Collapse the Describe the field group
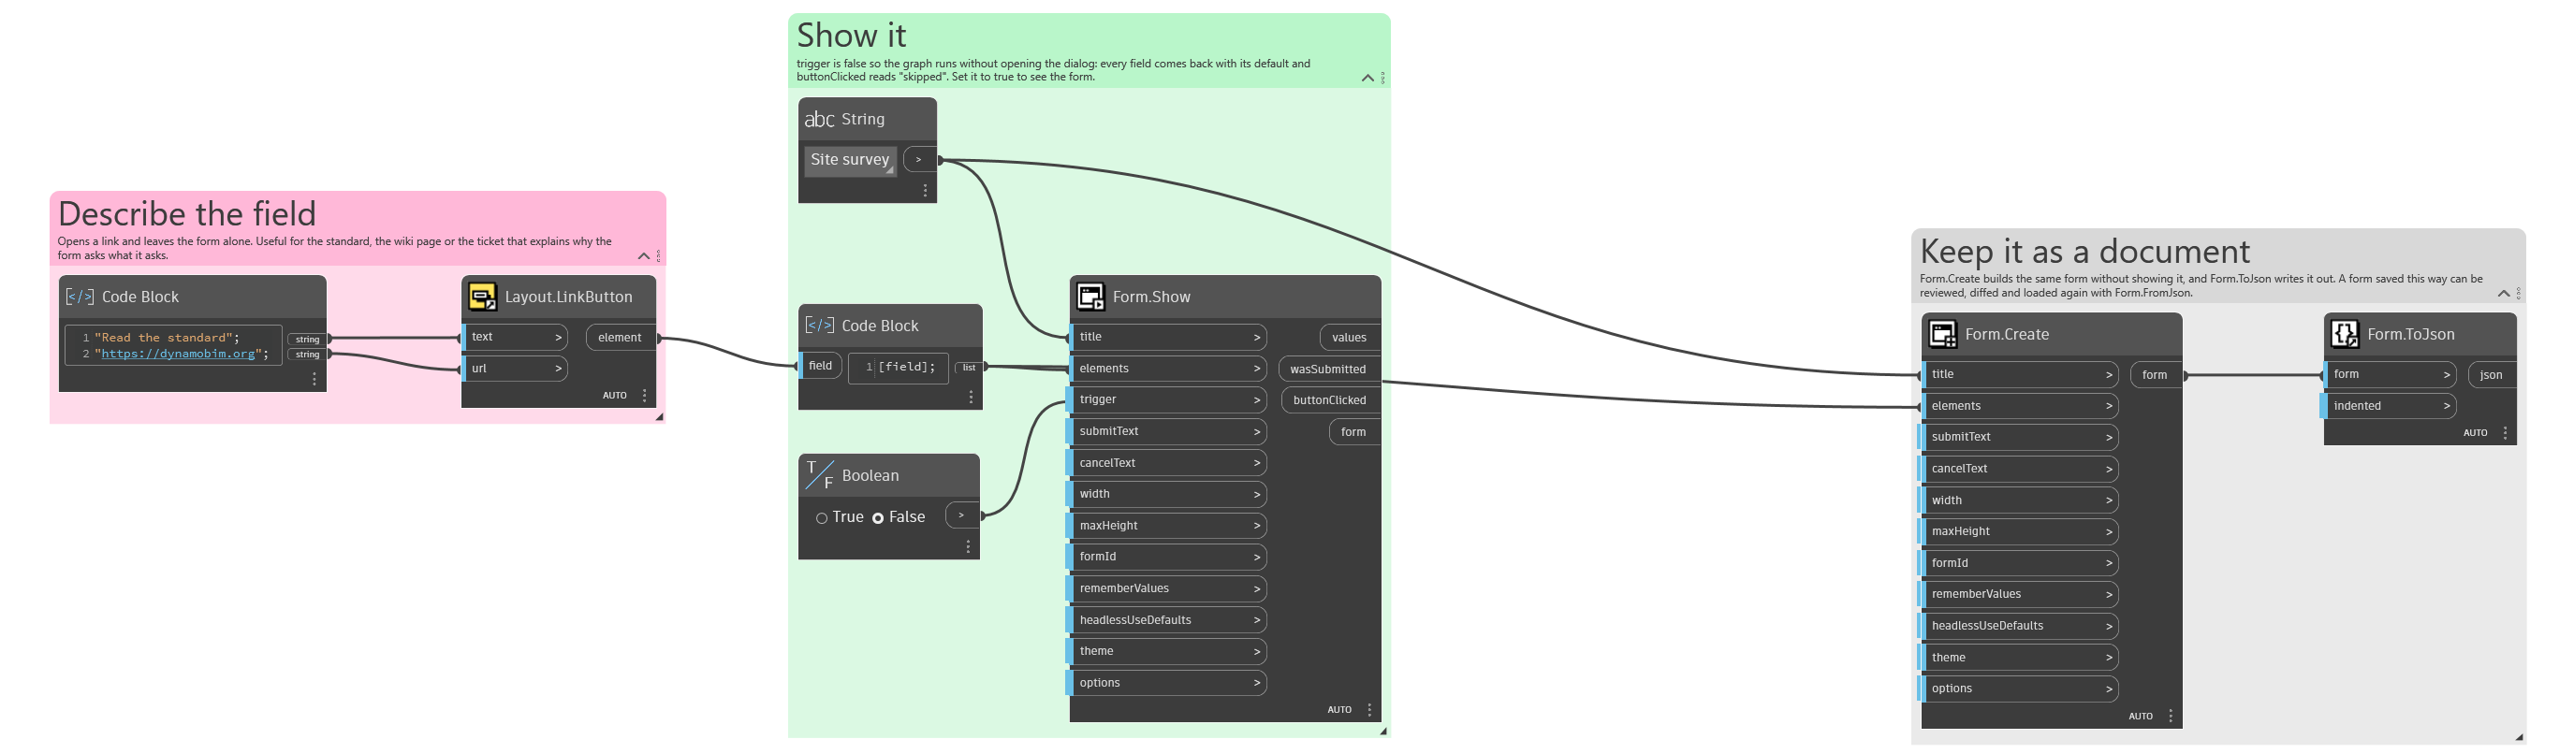Screen dimensions: 2574x754 pyautogui.click(x=644, y=256)
